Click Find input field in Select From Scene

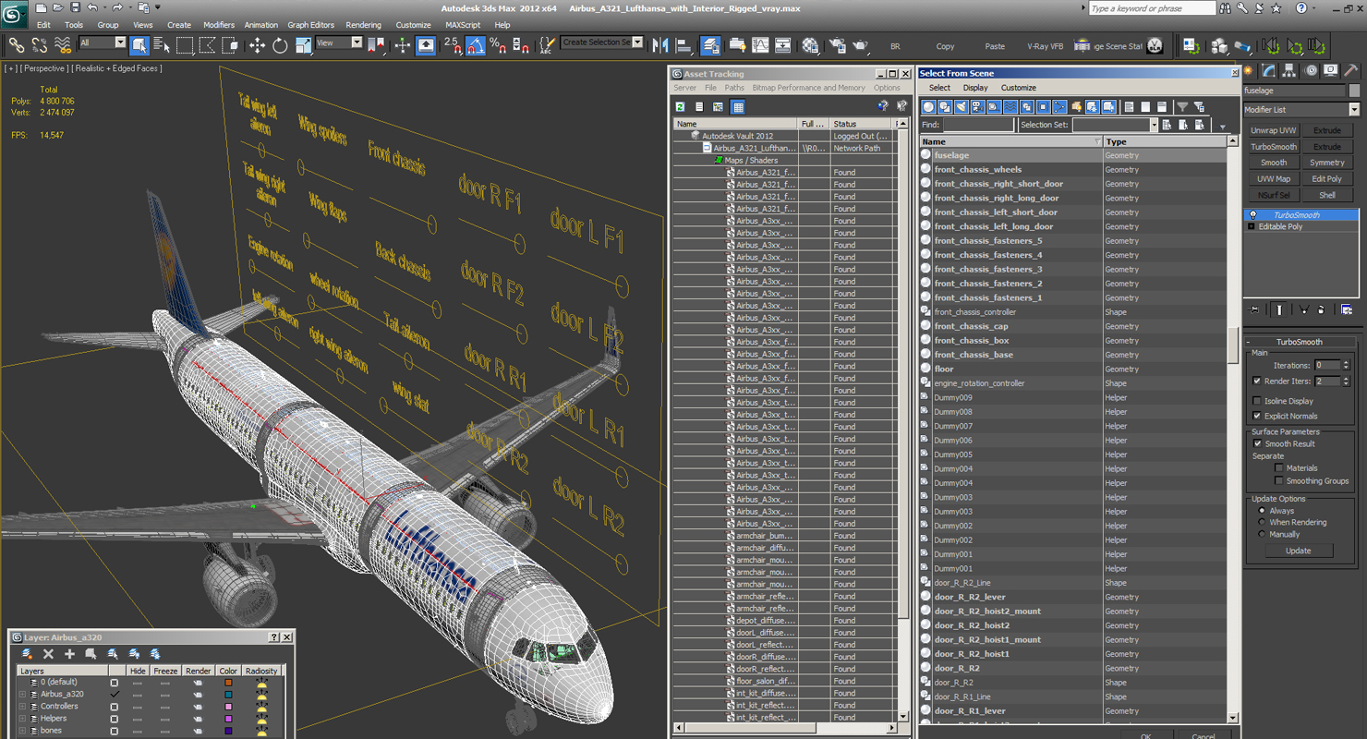tap(977, 125)
